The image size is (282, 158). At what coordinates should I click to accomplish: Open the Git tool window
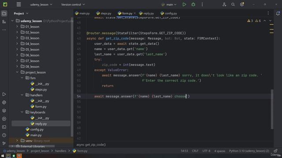coord(4,144)
